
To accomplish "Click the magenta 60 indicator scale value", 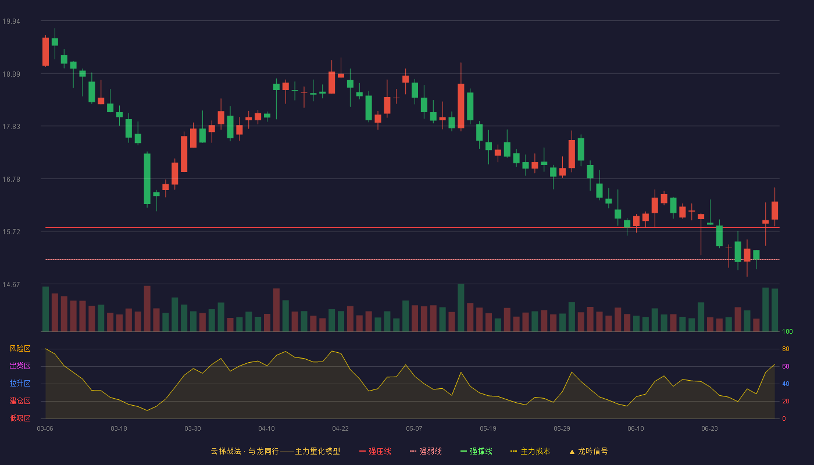I will (x=786, y=366).
